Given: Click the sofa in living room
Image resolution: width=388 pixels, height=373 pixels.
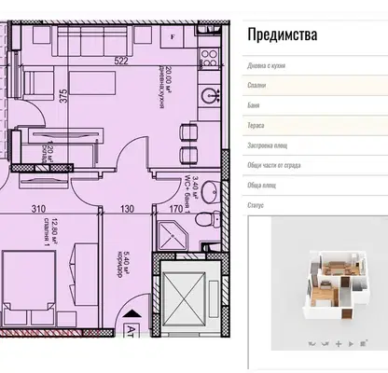Looking at the screenshot, I should [x=93, y=41].
